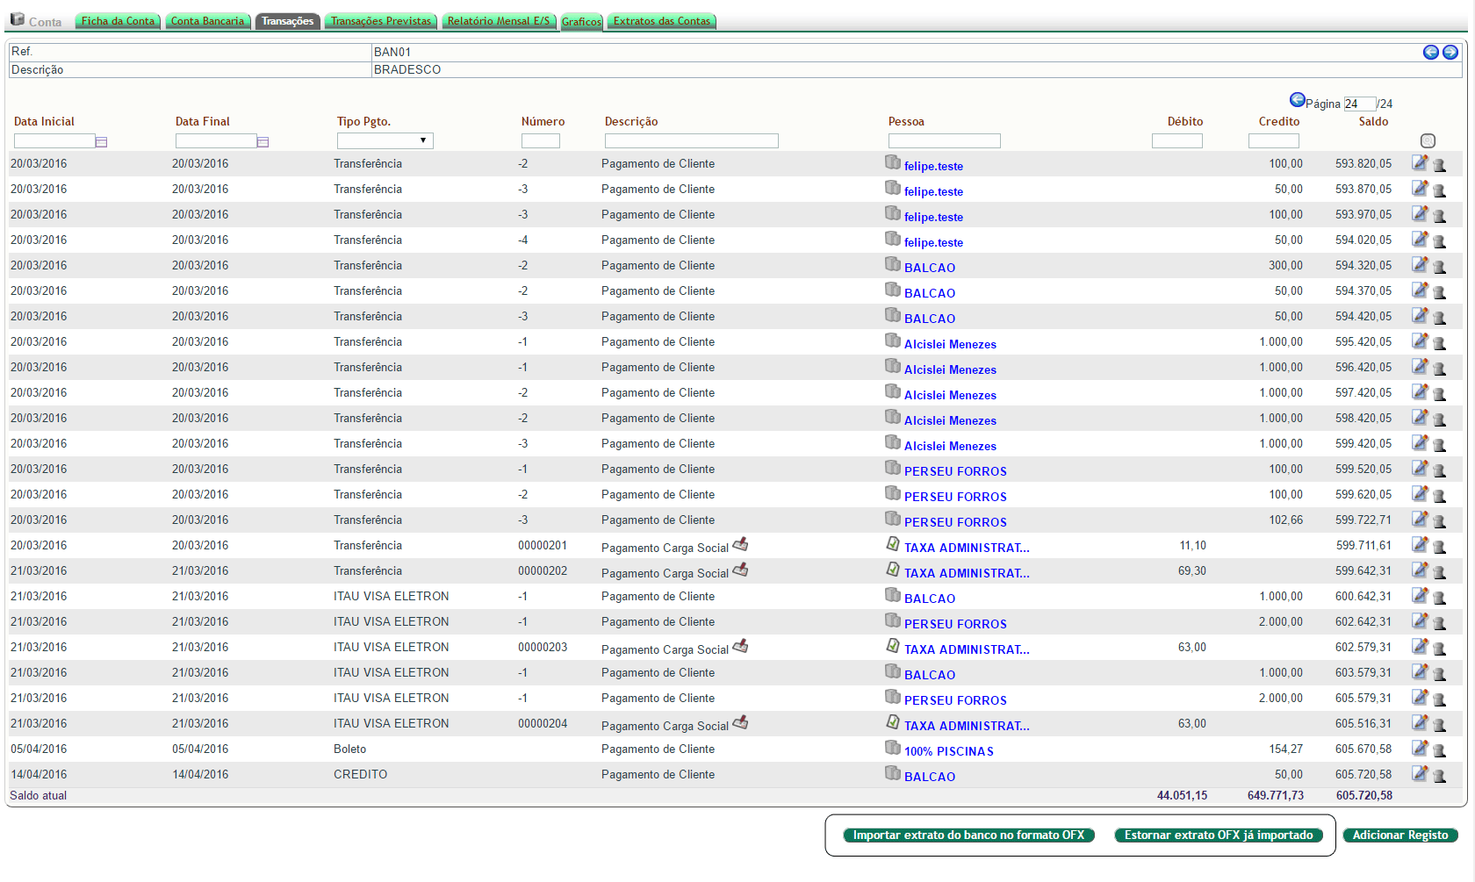
Task: Click the search filter magnifier icon
Action: pos(1428,141)
